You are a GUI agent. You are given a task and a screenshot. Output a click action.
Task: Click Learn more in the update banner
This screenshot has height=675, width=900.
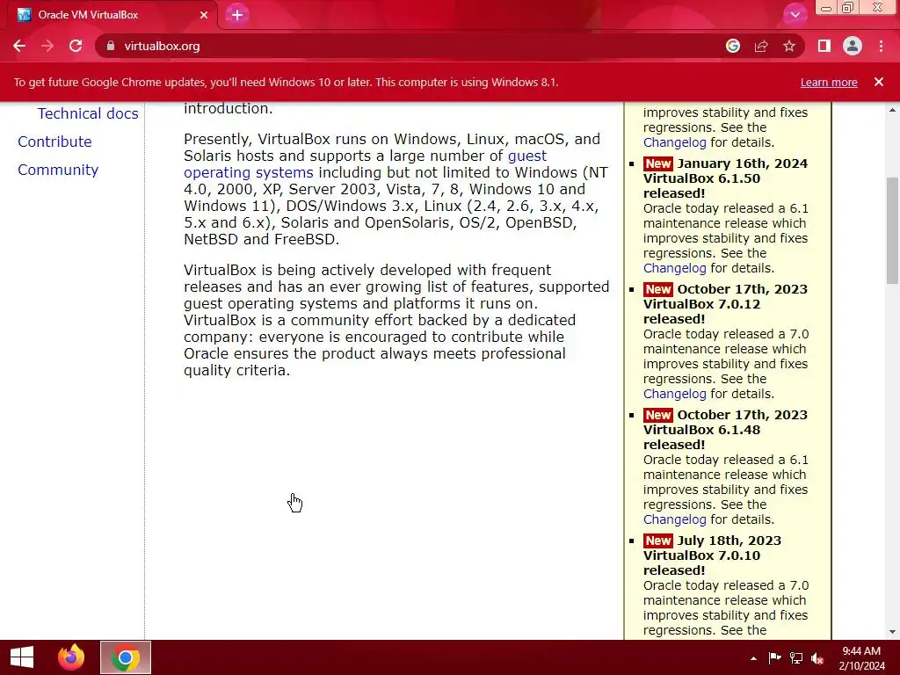(829, 83)
